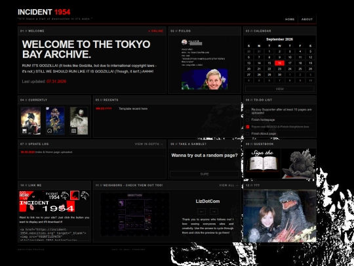Click the 'September 2026' calendar heading
This screenshot has width=354, height=266.
pyautogui.click(x=279, y=39)
